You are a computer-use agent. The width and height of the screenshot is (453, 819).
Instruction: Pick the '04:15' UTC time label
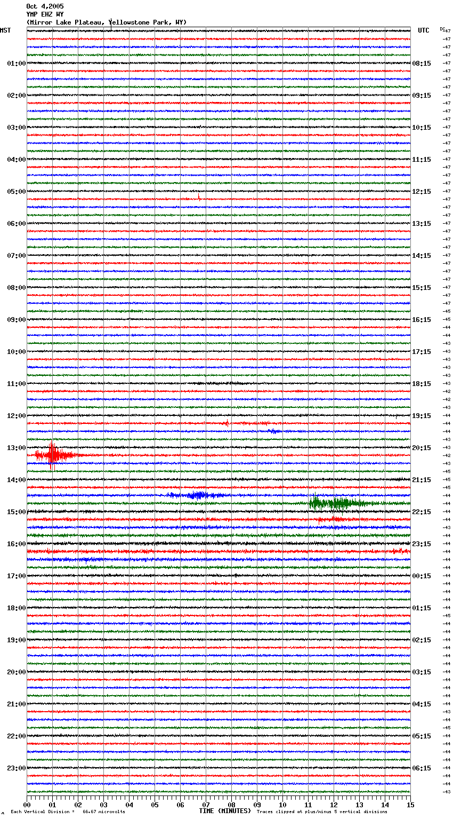coord(422,704)
